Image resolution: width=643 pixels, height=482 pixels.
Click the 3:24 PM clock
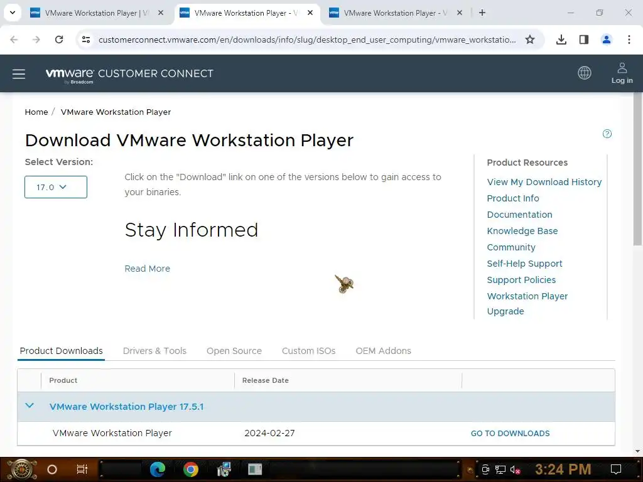coord(563,469)
